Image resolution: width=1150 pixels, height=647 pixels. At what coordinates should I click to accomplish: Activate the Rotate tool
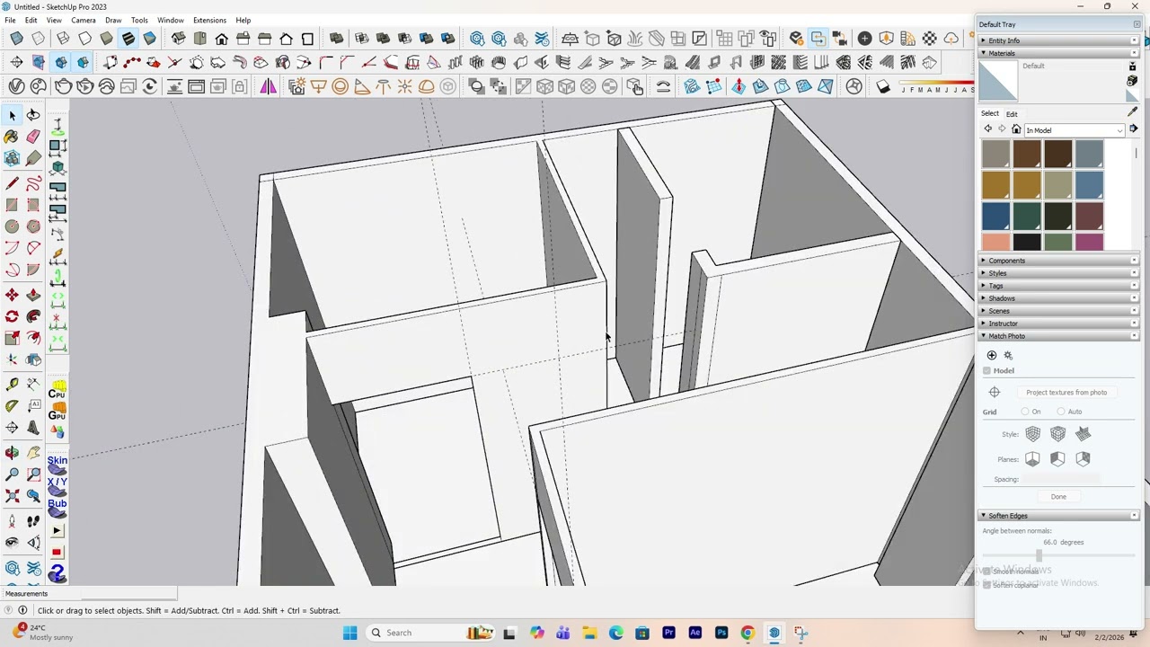[x=12, y=316]
